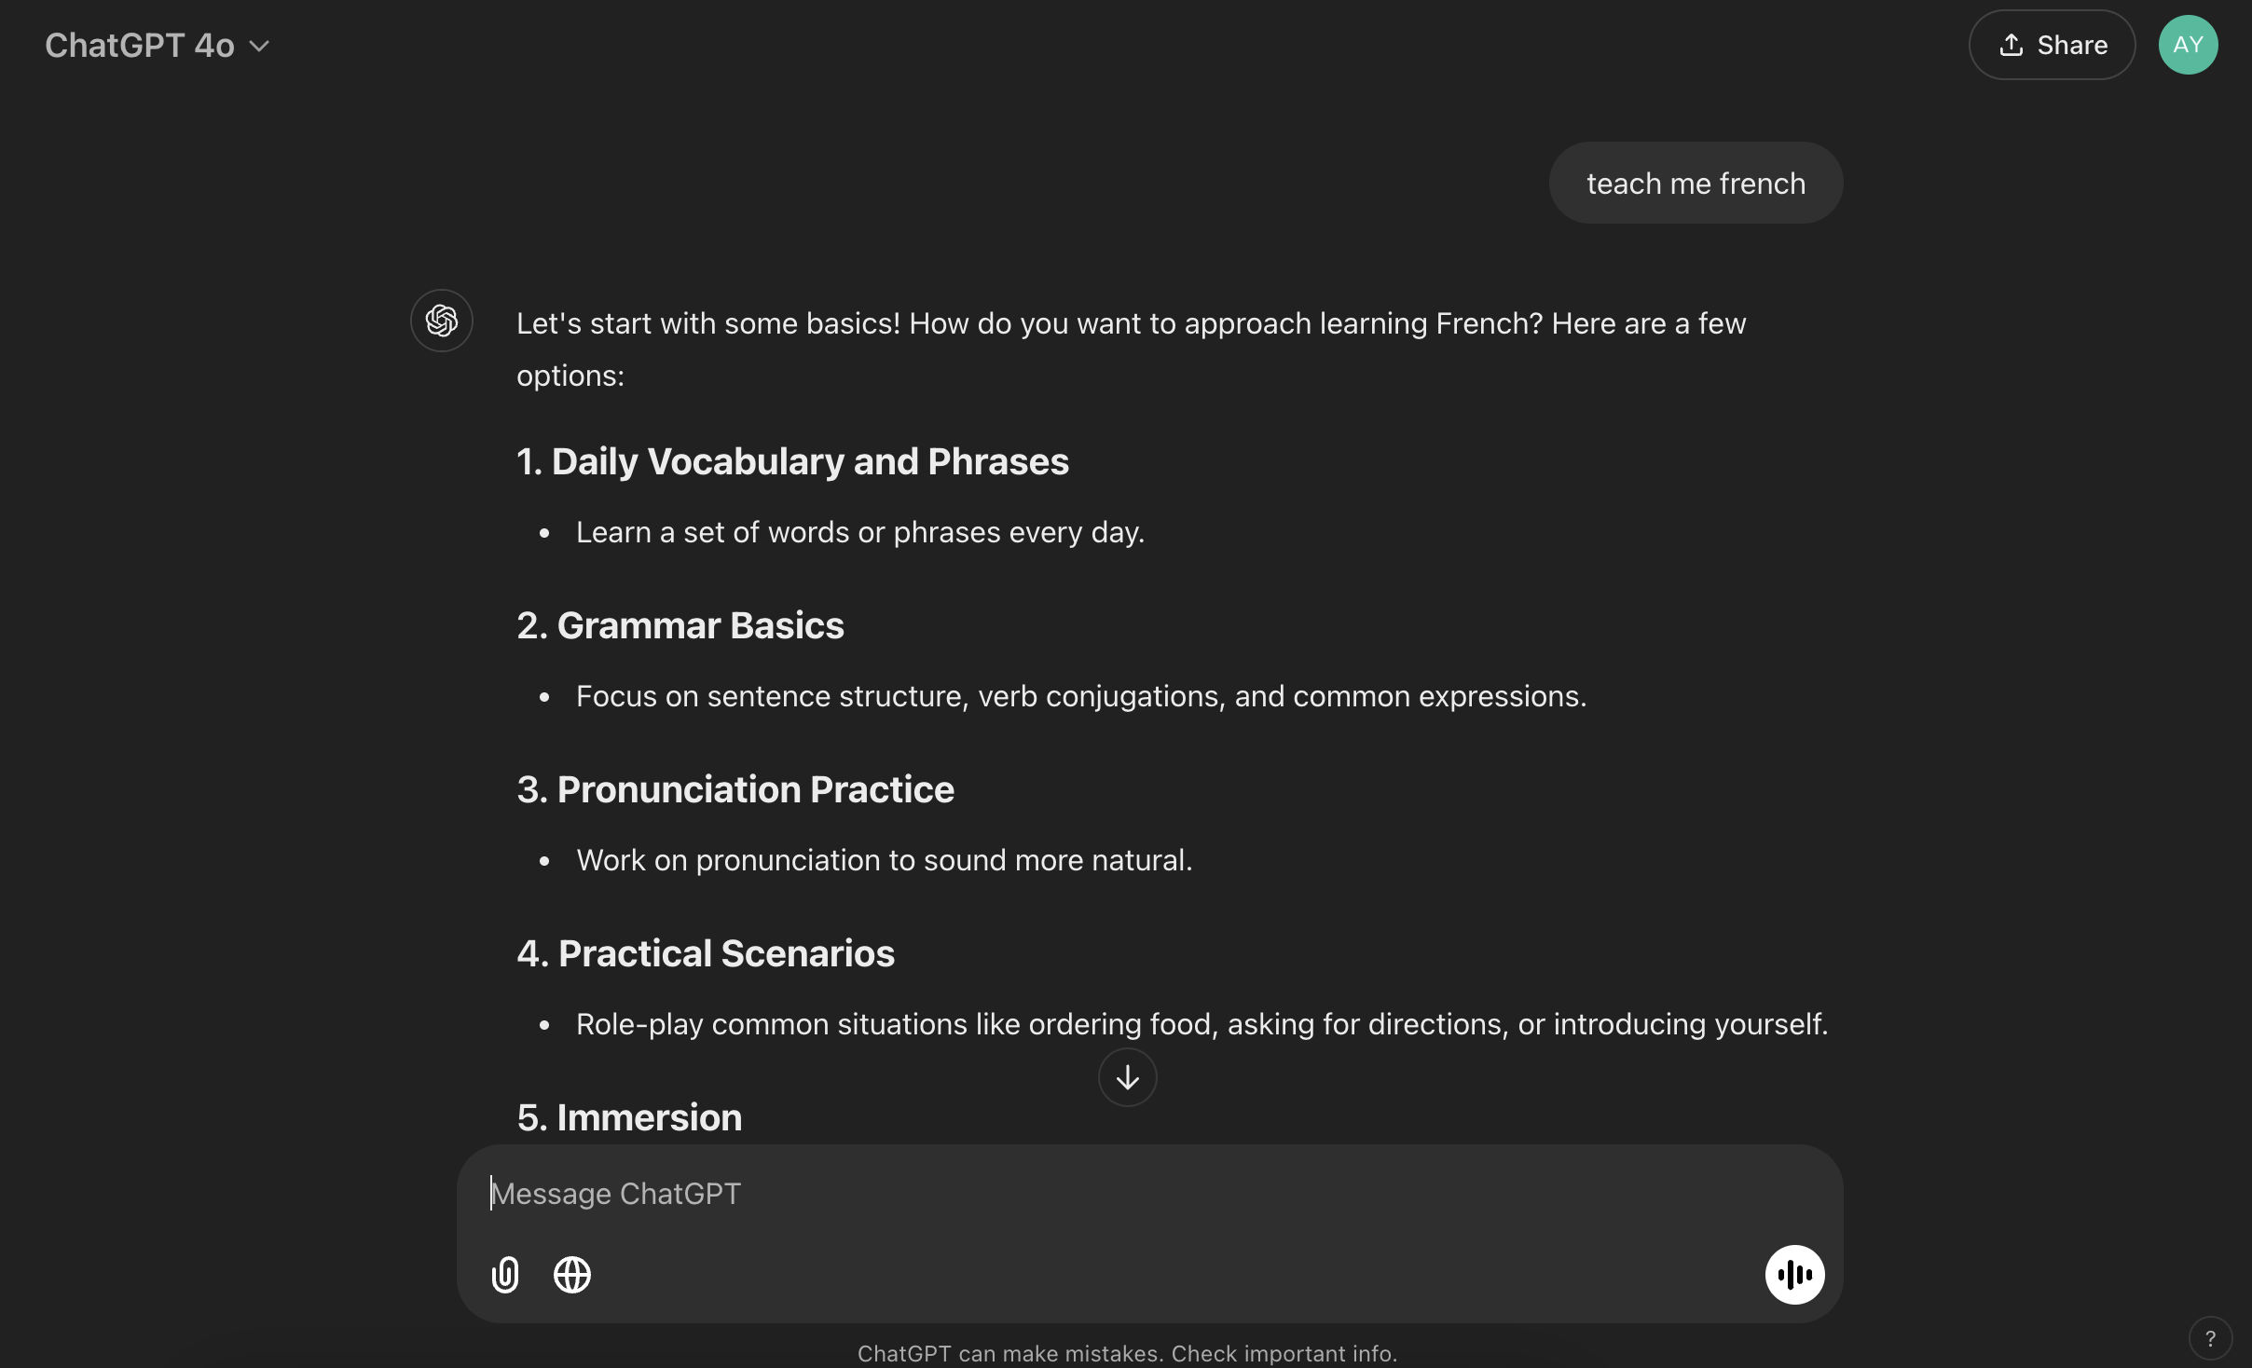Click the ChatGPT logo beside the response
The image size is (2252, 1368).
(442, 321)
